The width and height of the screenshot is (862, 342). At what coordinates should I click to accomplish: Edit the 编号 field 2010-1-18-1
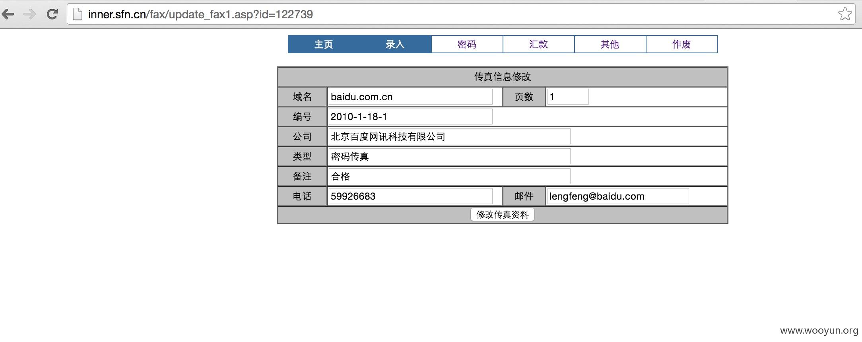(410, 117)
